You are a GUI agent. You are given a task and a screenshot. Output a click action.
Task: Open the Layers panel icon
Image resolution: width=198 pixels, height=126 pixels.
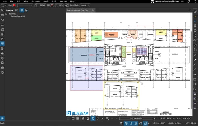click(2, 53)
